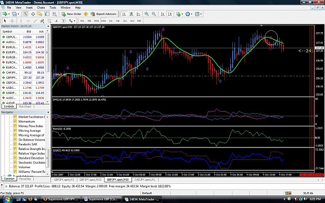
Task: Expand the Arrows tool dropdown arrow
Action: coord(74,21)
